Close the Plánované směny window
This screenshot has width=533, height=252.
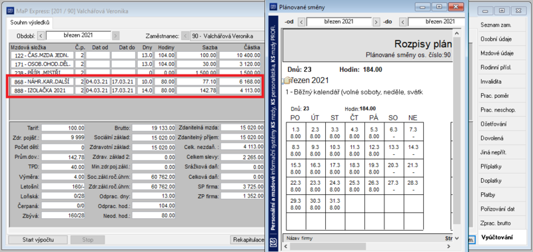click(456, 7)
